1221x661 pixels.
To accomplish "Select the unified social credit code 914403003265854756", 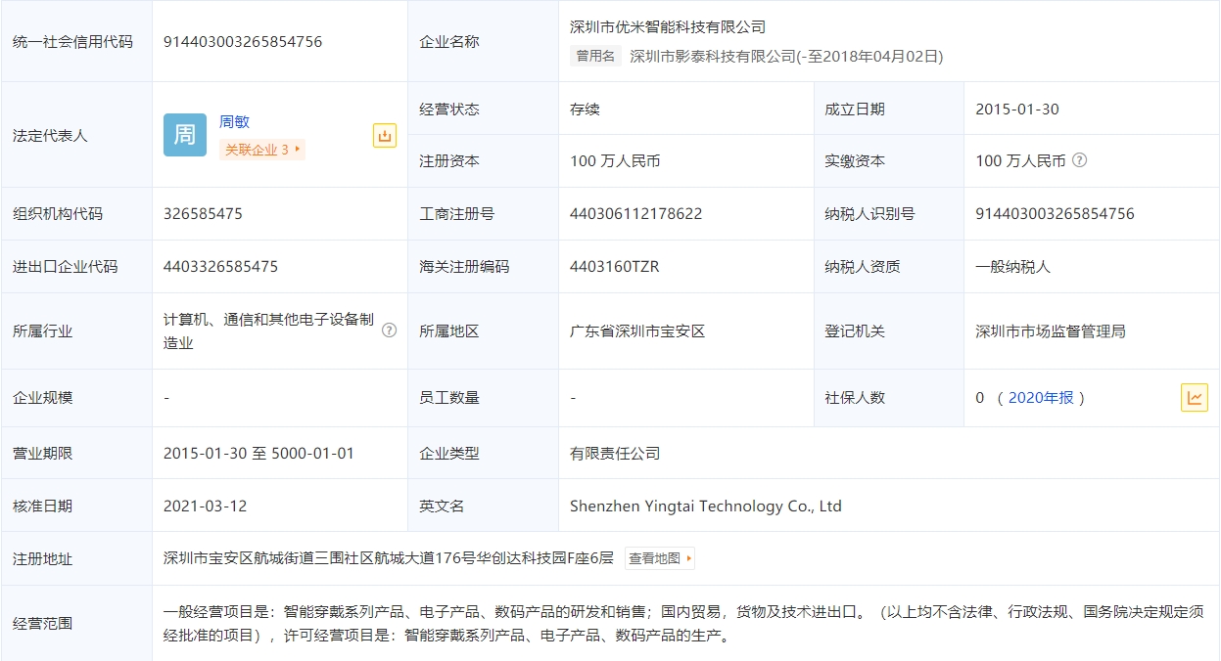I will (x=243, y=42).
